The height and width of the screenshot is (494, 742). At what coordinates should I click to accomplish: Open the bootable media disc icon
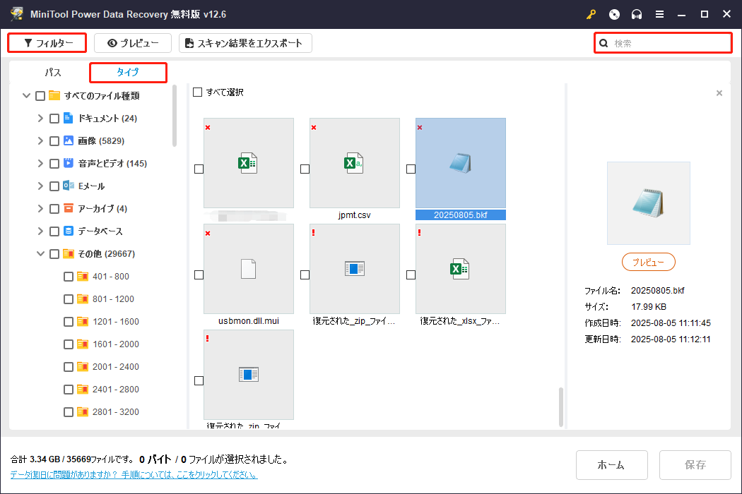pyautogui.click(x=614, y=14)
